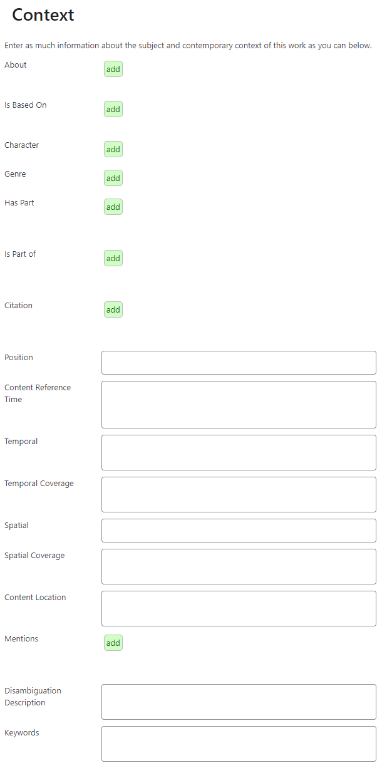The image size is (382, 768).
Task: Add a Has Part entry
Action: (x=113, y=207)
